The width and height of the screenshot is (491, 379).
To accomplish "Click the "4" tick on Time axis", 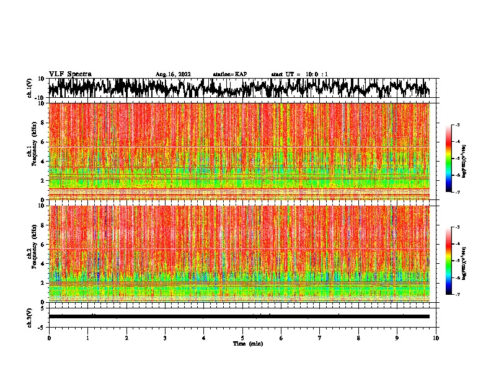I will [204, 338].
